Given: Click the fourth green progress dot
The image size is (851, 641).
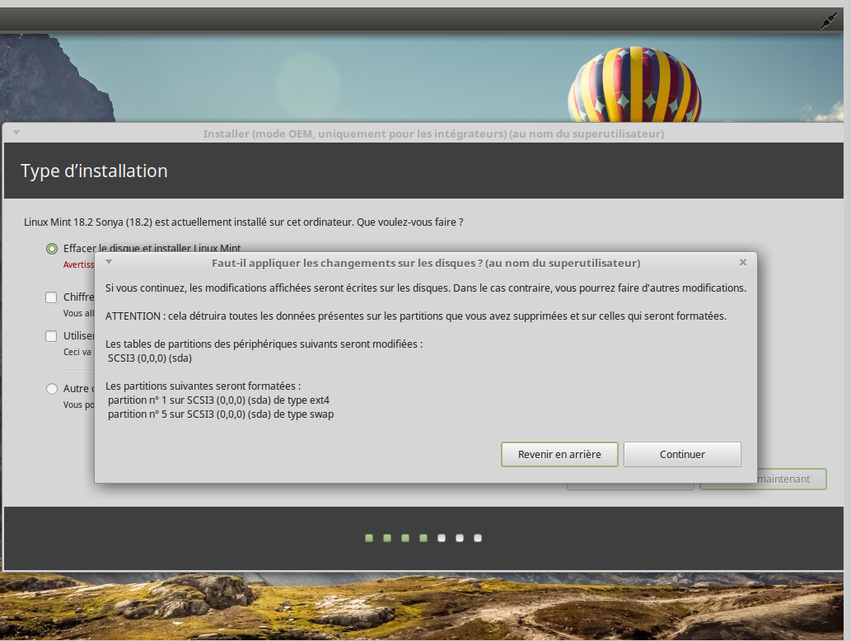Looking at the screenshot, I should [x=423, y=538].
